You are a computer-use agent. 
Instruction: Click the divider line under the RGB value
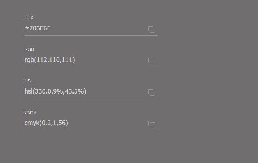point(91,67)
